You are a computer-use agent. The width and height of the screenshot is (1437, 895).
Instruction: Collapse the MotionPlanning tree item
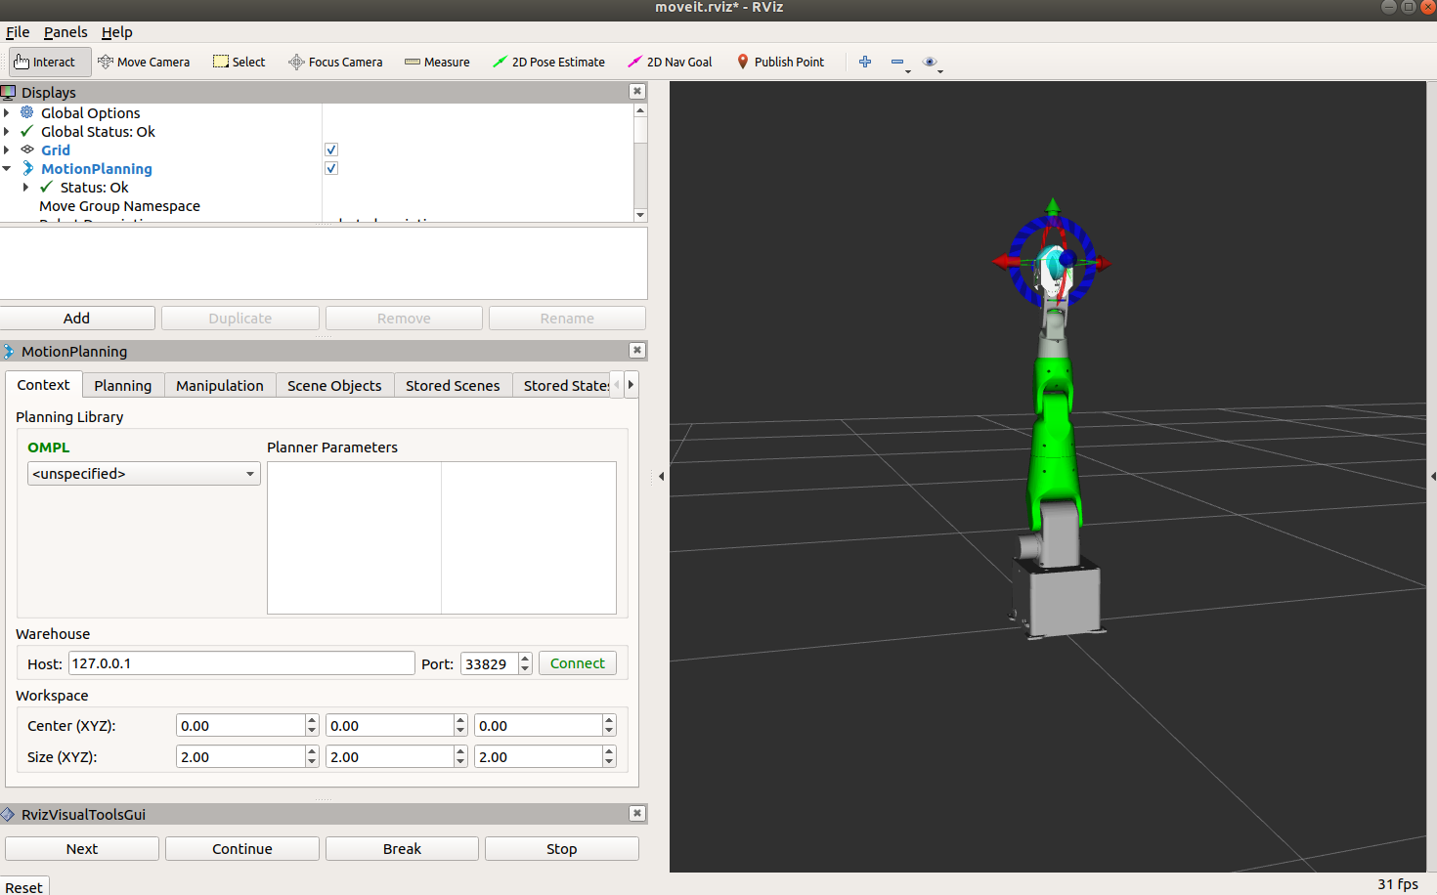pos(7,168)
